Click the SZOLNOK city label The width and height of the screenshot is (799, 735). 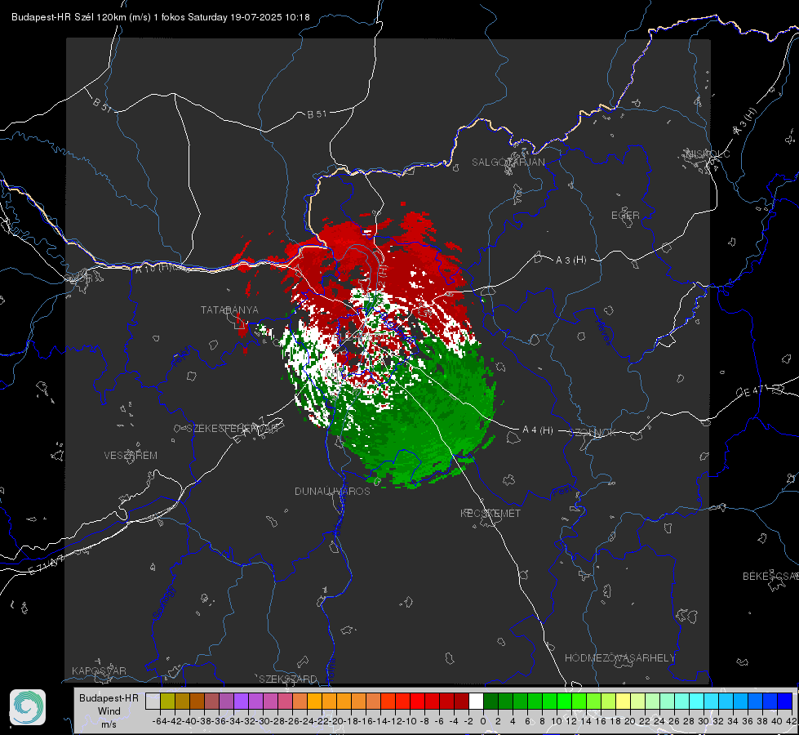tap(593, 433)
